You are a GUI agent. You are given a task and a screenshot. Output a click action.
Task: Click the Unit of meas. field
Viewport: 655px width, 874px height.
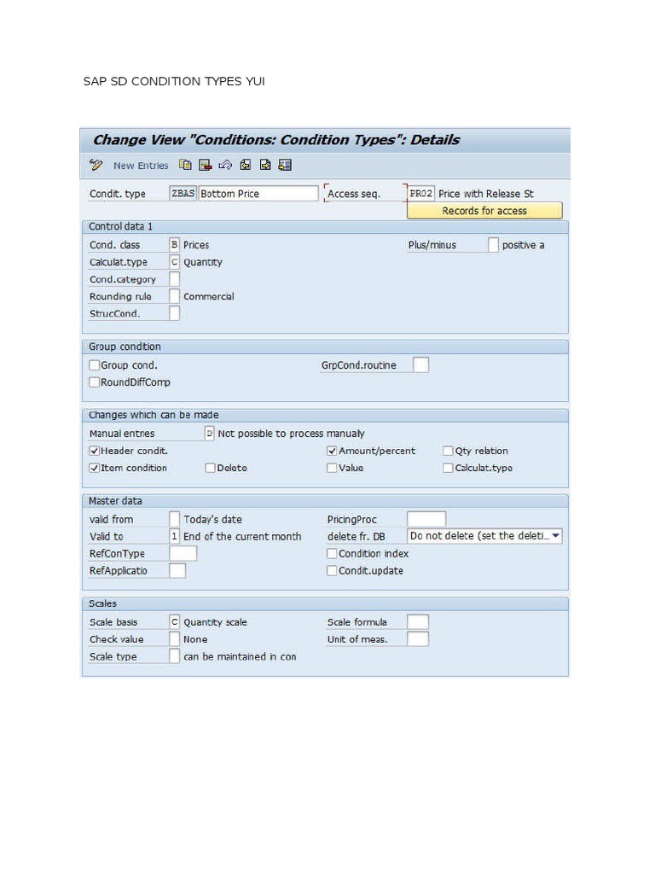click(418, 638)
